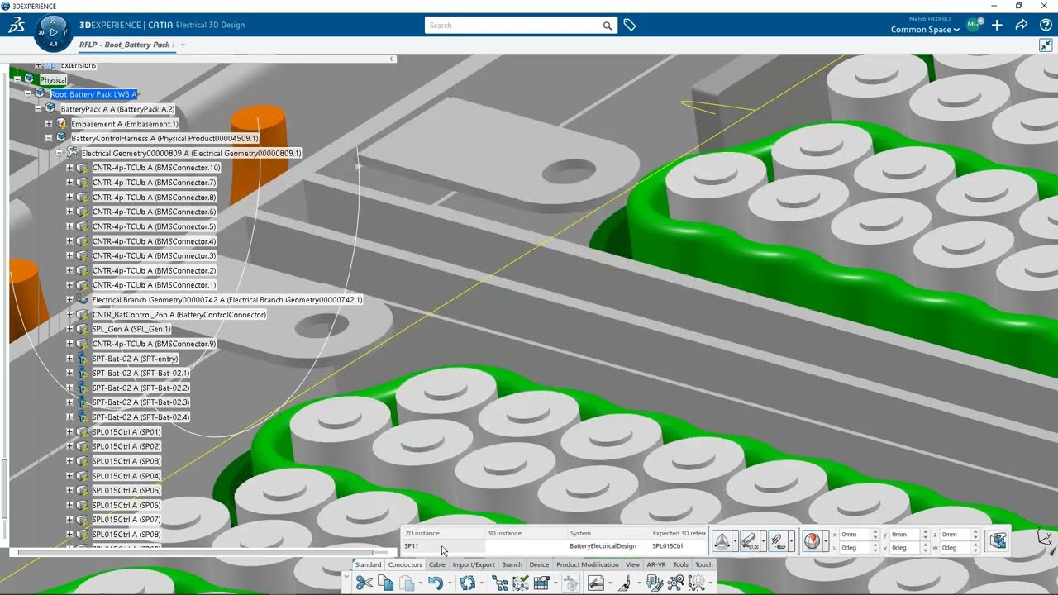Expand the SPT-Bat-02 A (SPT-entry) node
Screen dimensions: 1058x595
(69, 359)
